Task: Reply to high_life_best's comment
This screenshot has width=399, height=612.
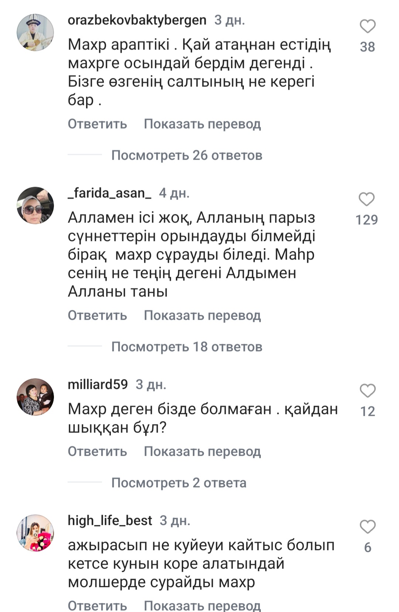Action: tap(97, 605)
